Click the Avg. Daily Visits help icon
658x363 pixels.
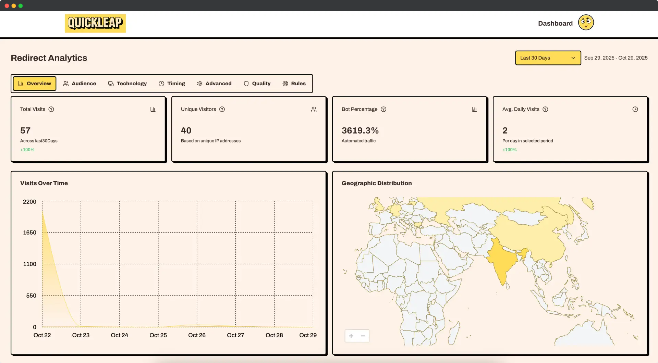(545, 109)
